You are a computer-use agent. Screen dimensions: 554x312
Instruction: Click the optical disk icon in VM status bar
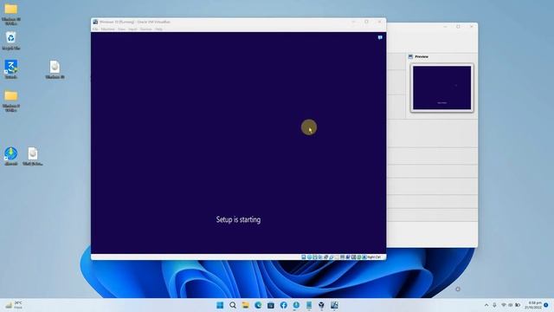[x=309, y=257]
